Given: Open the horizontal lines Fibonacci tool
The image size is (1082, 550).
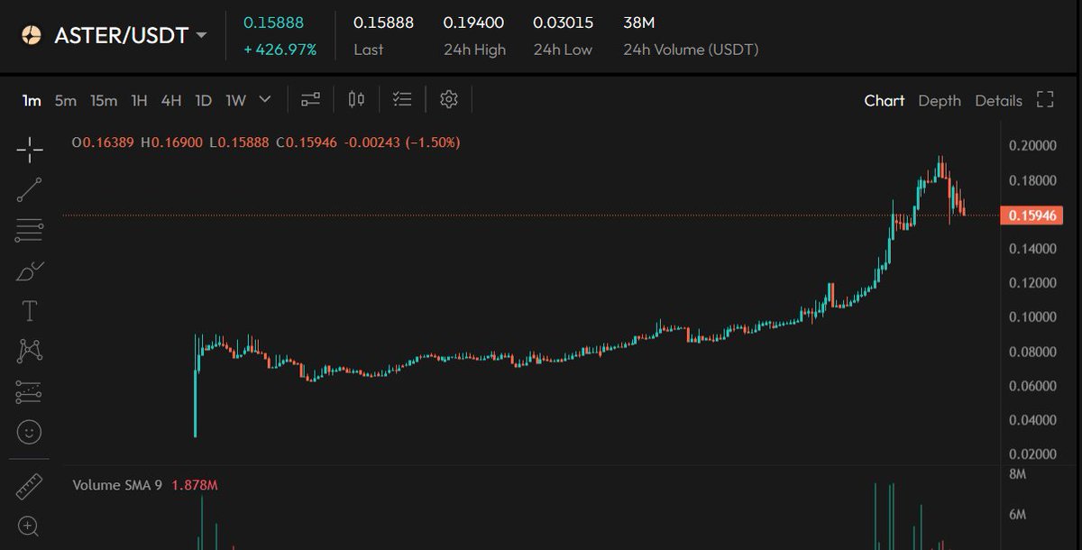Looking at the screenshot, I should (x=30, y=231).
